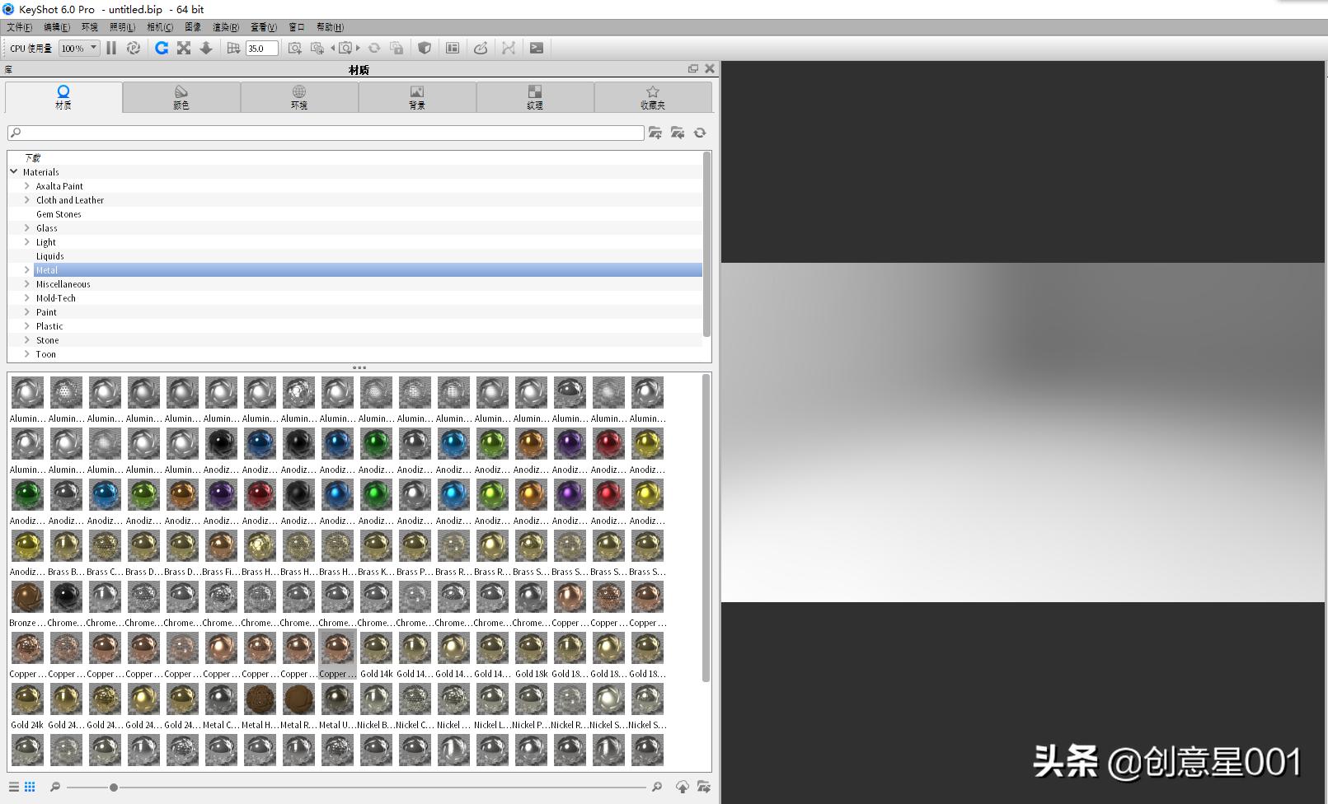Open the 渲染(R) menu
1328x804 pixels.
[x=226, y=27]
